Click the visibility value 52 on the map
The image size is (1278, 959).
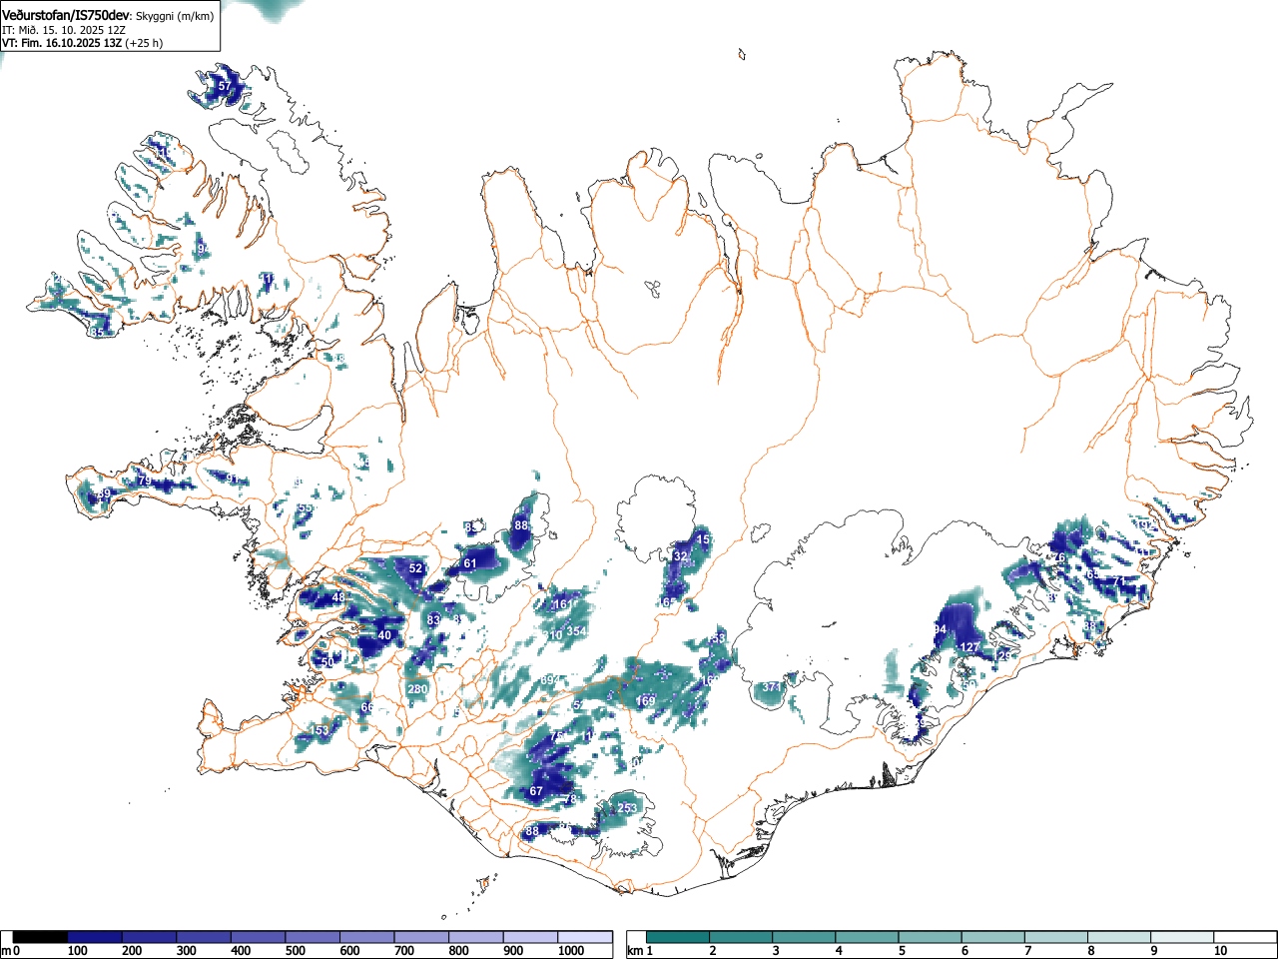click(x=415, y=568)
